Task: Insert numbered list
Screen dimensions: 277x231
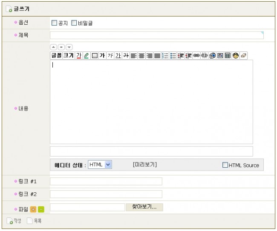Action: click(165, 56)
